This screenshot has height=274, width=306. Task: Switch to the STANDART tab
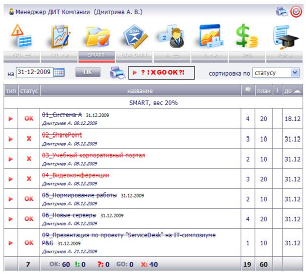pos(134,57)
